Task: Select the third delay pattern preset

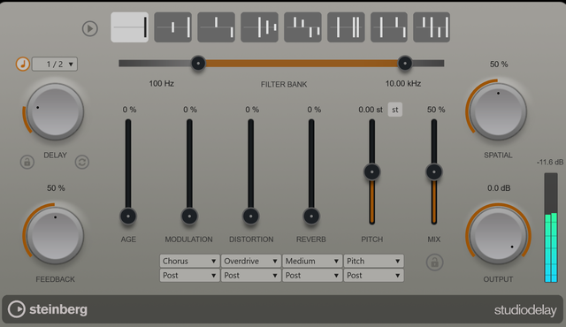Action: pyautogui.click(x=216, y=27)
